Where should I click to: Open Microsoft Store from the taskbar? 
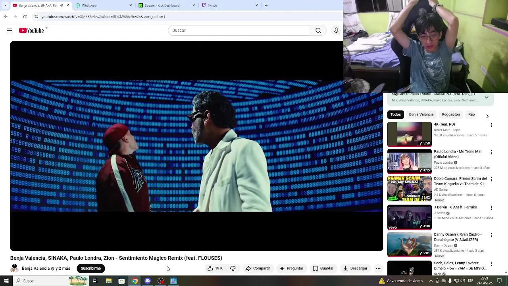point(121,281)
